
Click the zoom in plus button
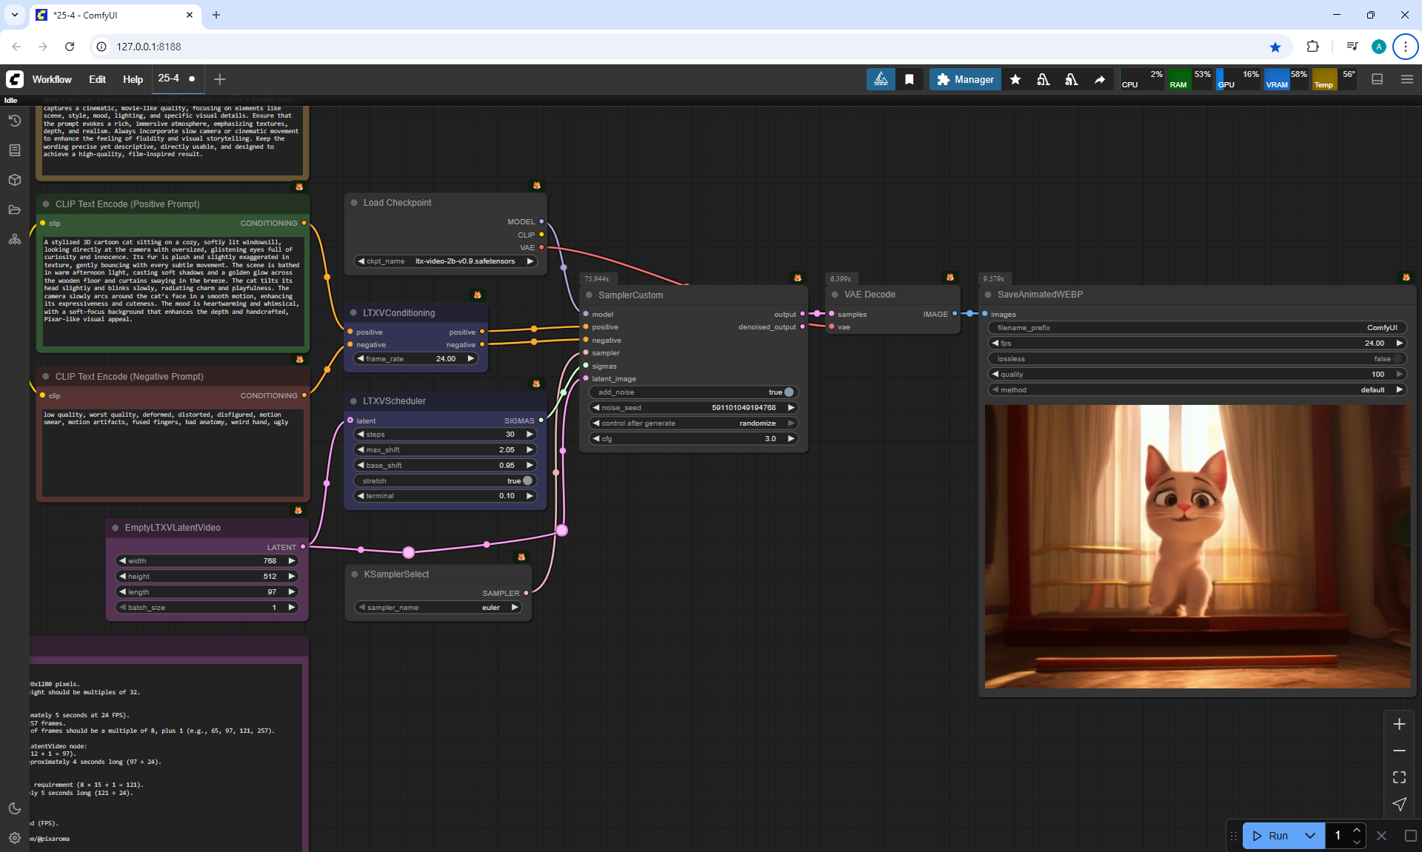(1399, 725)
